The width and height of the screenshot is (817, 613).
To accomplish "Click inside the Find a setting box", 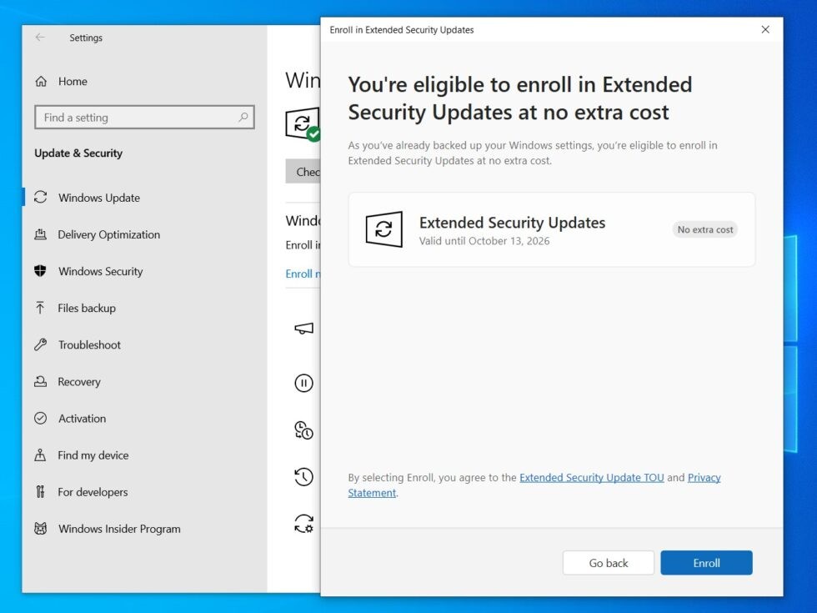I will tap(133, 118).
